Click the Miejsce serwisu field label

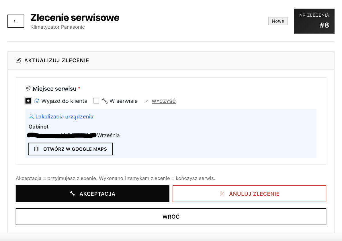[x=54, y=89]
